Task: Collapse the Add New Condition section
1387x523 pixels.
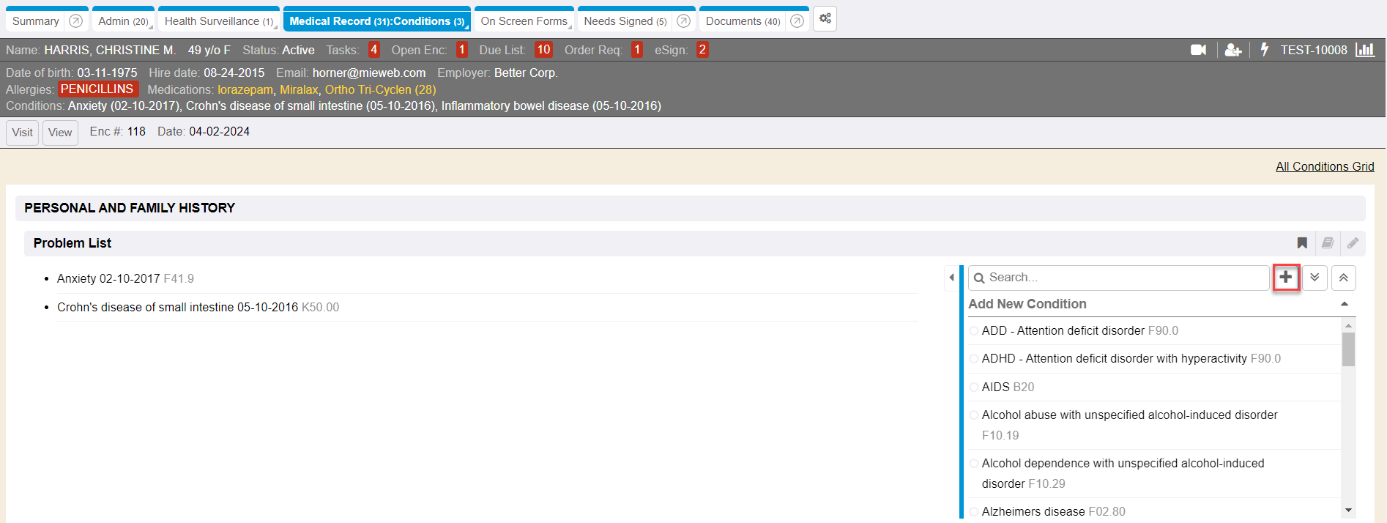Action: coord(1345,304)
